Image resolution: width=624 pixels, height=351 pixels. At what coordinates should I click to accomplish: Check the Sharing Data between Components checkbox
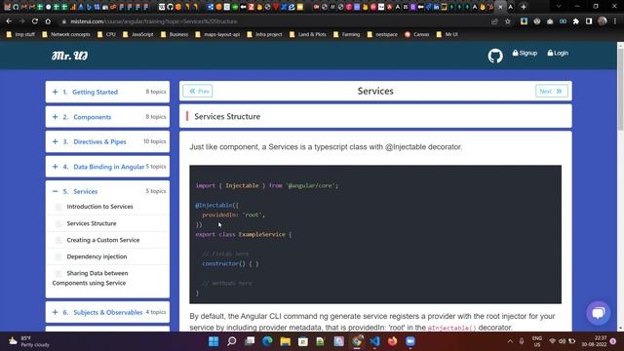pyautogui.click(x=58, y=273)
